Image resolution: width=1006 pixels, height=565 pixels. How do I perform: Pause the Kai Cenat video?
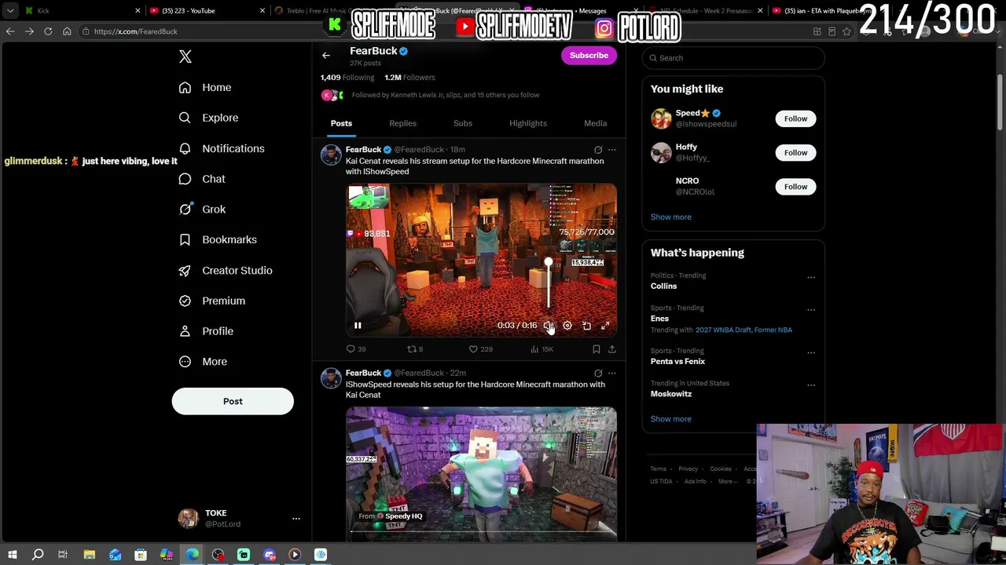(x=358, y=326)
